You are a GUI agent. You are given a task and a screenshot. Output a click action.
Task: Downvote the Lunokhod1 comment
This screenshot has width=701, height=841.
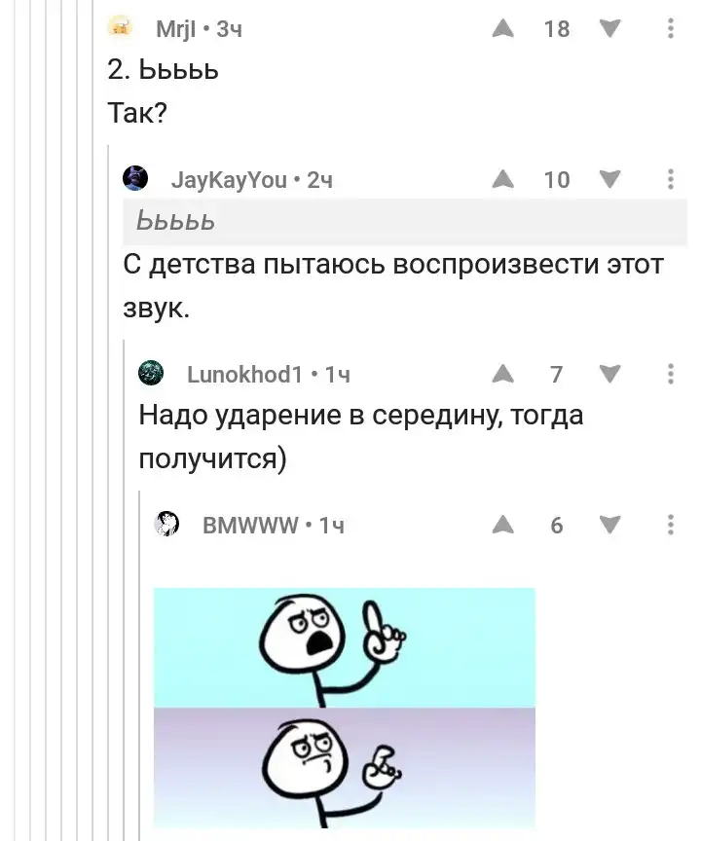tap(609, 374)
